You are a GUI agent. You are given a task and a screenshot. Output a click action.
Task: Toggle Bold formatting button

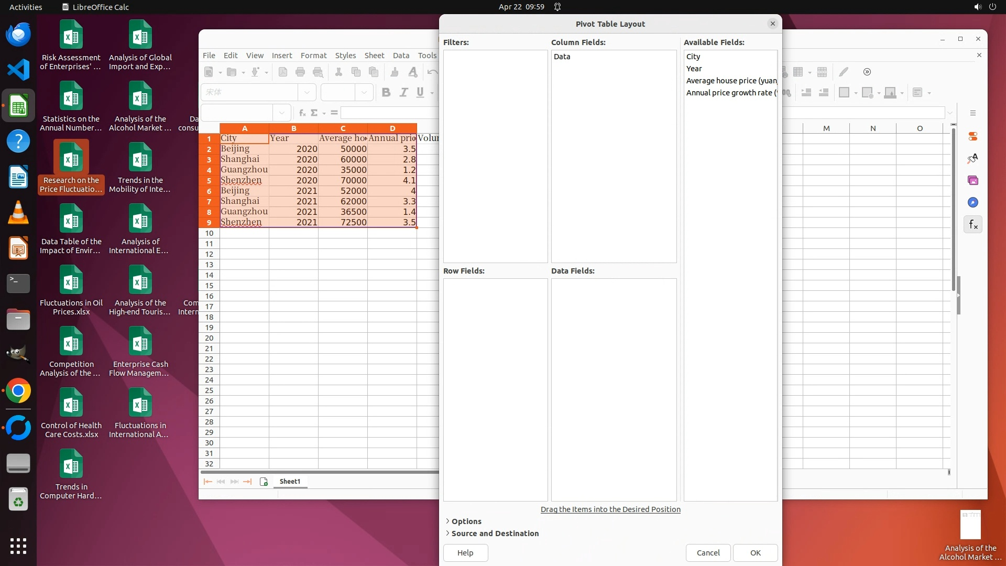(x=386, y=93)
